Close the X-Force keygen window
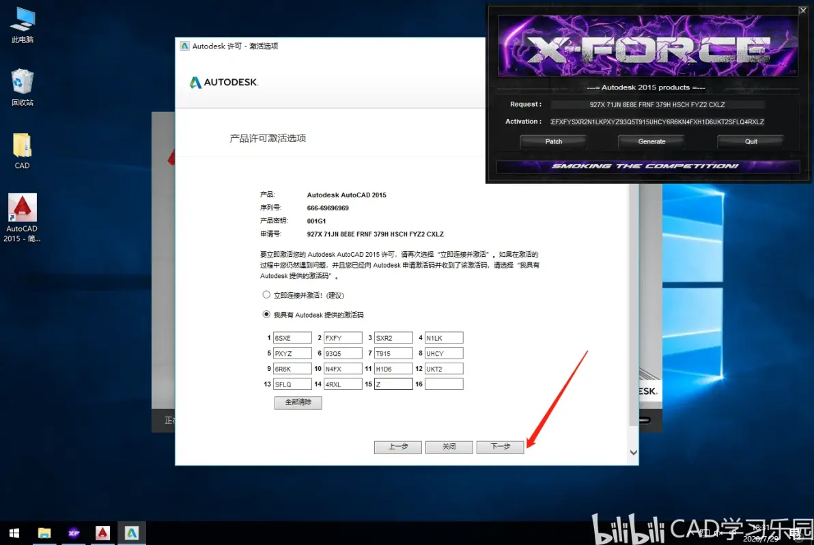This screenshot has width=814, height=545. click(802, 10)
